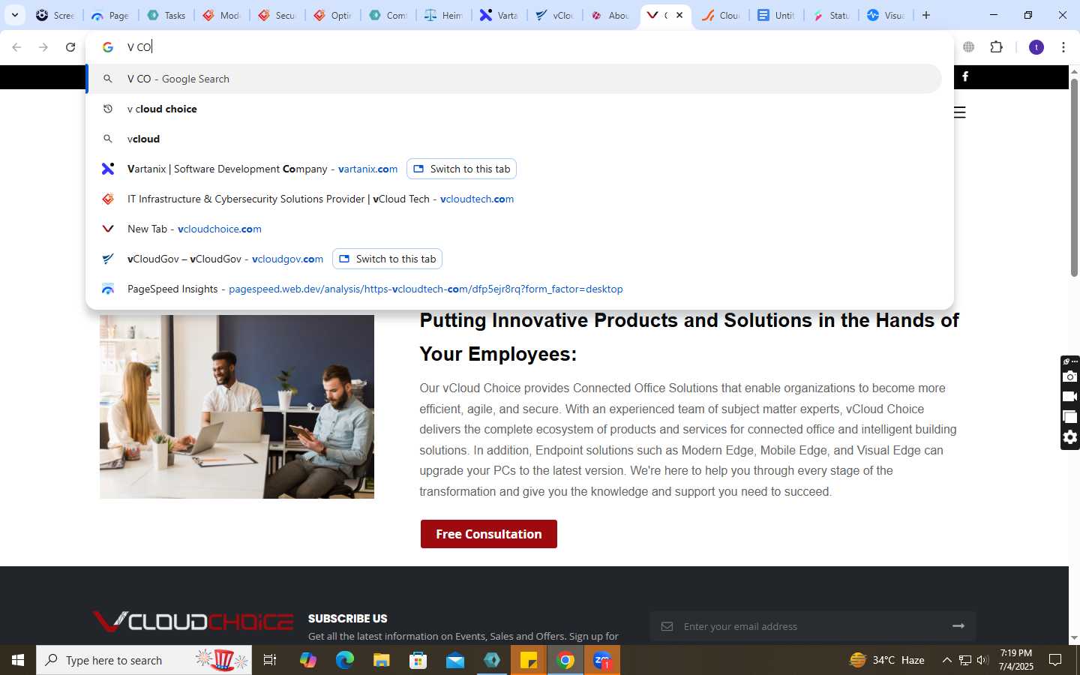Select the vCloud Tech vcloudtech.com suggestion
This screenshot has width=1080, height=675.
pos(514,199)
